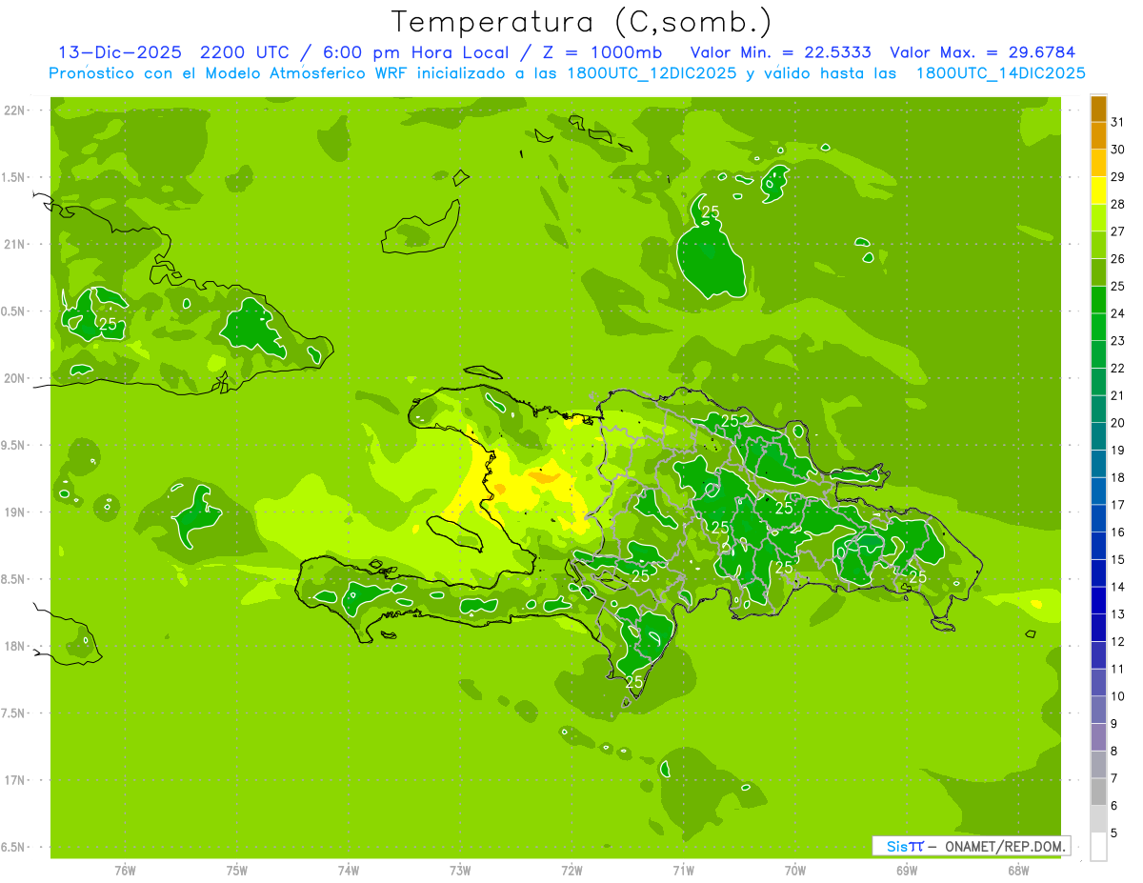This screenshot has width=1143, height=883.
Task: Click the "SisTT – ONAMET/REP.DOM." credit label
Action: pos(971,846)
